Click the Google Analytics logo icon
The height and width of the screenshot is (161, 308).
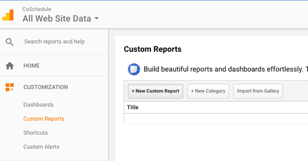click(8, 15)
